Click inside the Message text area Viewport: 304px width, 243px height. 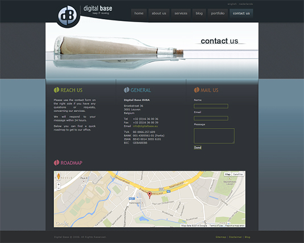[214, 135]
